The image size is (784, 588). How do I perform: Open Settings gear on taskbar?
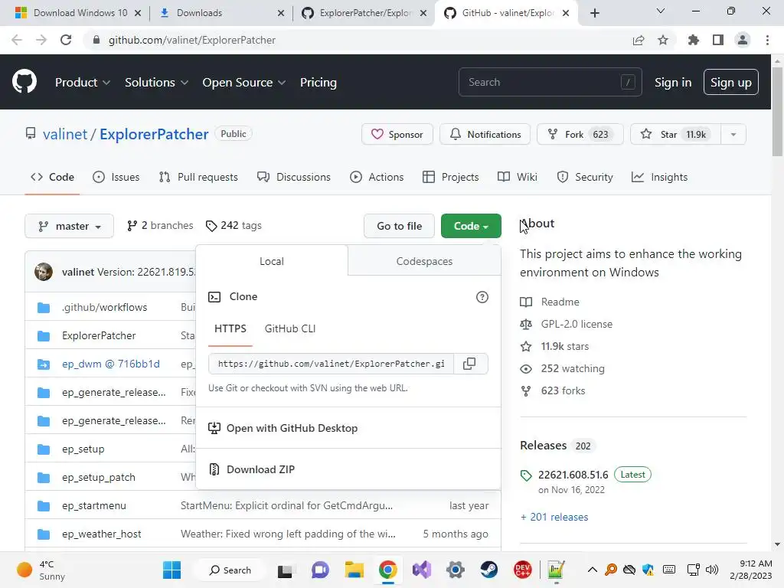tap(456, 570)
